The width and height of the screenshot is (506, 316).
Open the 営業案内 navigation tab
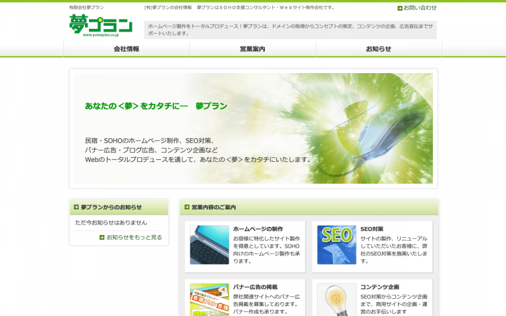252,49
